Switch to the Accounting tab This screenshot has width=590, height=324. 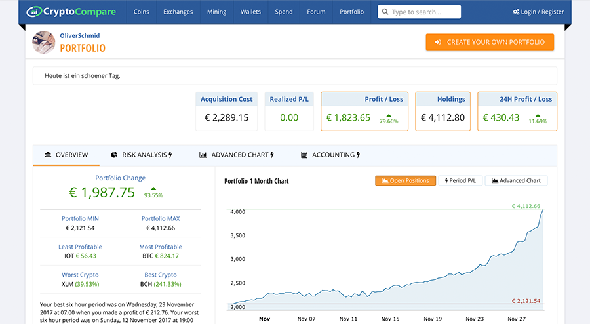click(x=330, y=155)
